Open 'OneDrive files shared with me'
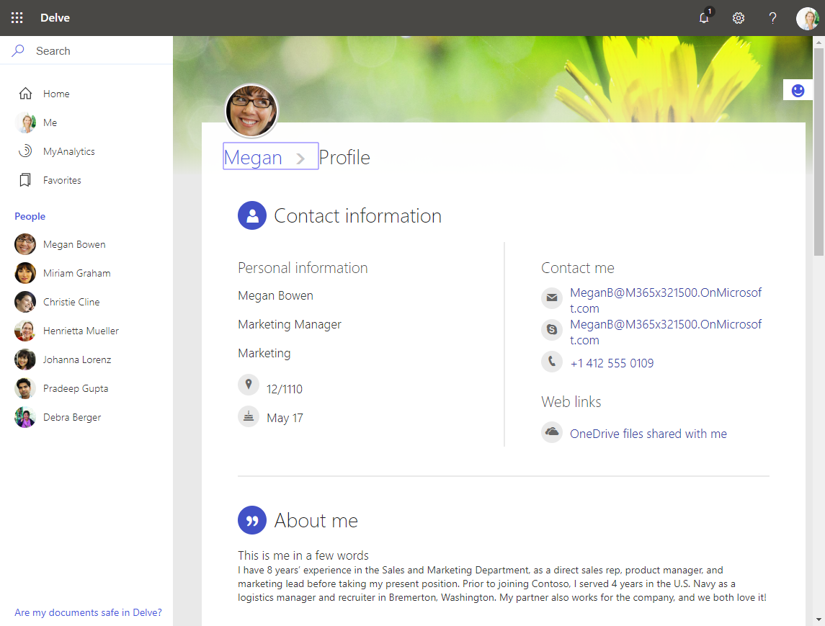The width and height of the screenshot is (825, 626). (x=648, y=433)
